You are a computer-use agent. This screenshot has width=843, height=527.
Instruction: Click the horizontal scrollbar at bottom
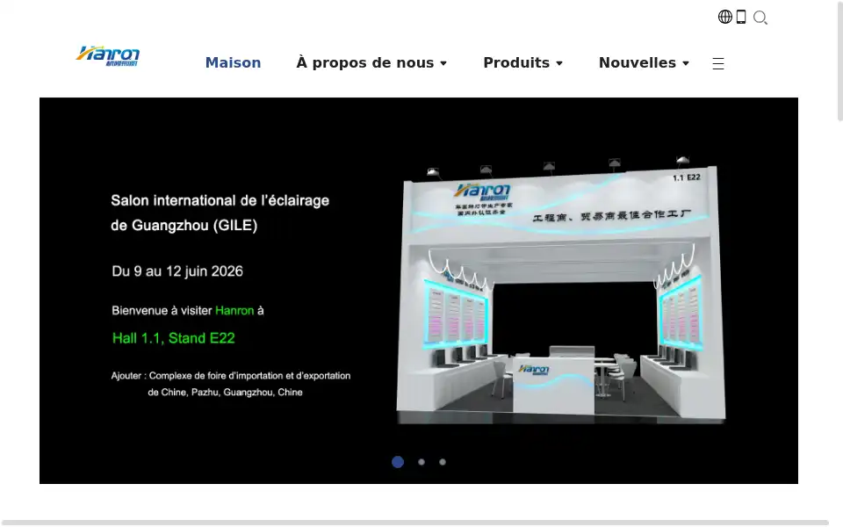pyautogui.click(x=414, y=522)
